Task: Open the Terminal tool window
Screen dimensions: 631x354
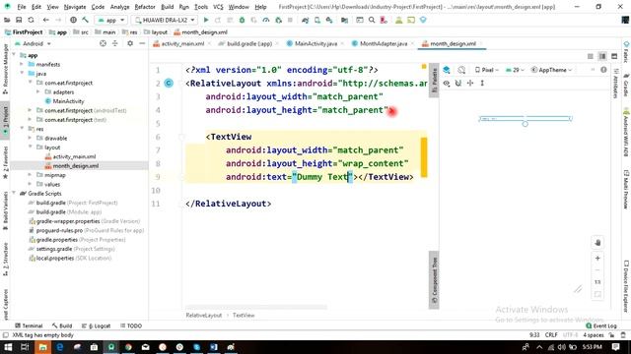Action: (x=29, y=325)
